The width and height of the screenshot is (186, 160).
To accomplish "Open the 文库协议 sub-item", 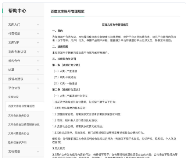I will [x=13, y=97].
